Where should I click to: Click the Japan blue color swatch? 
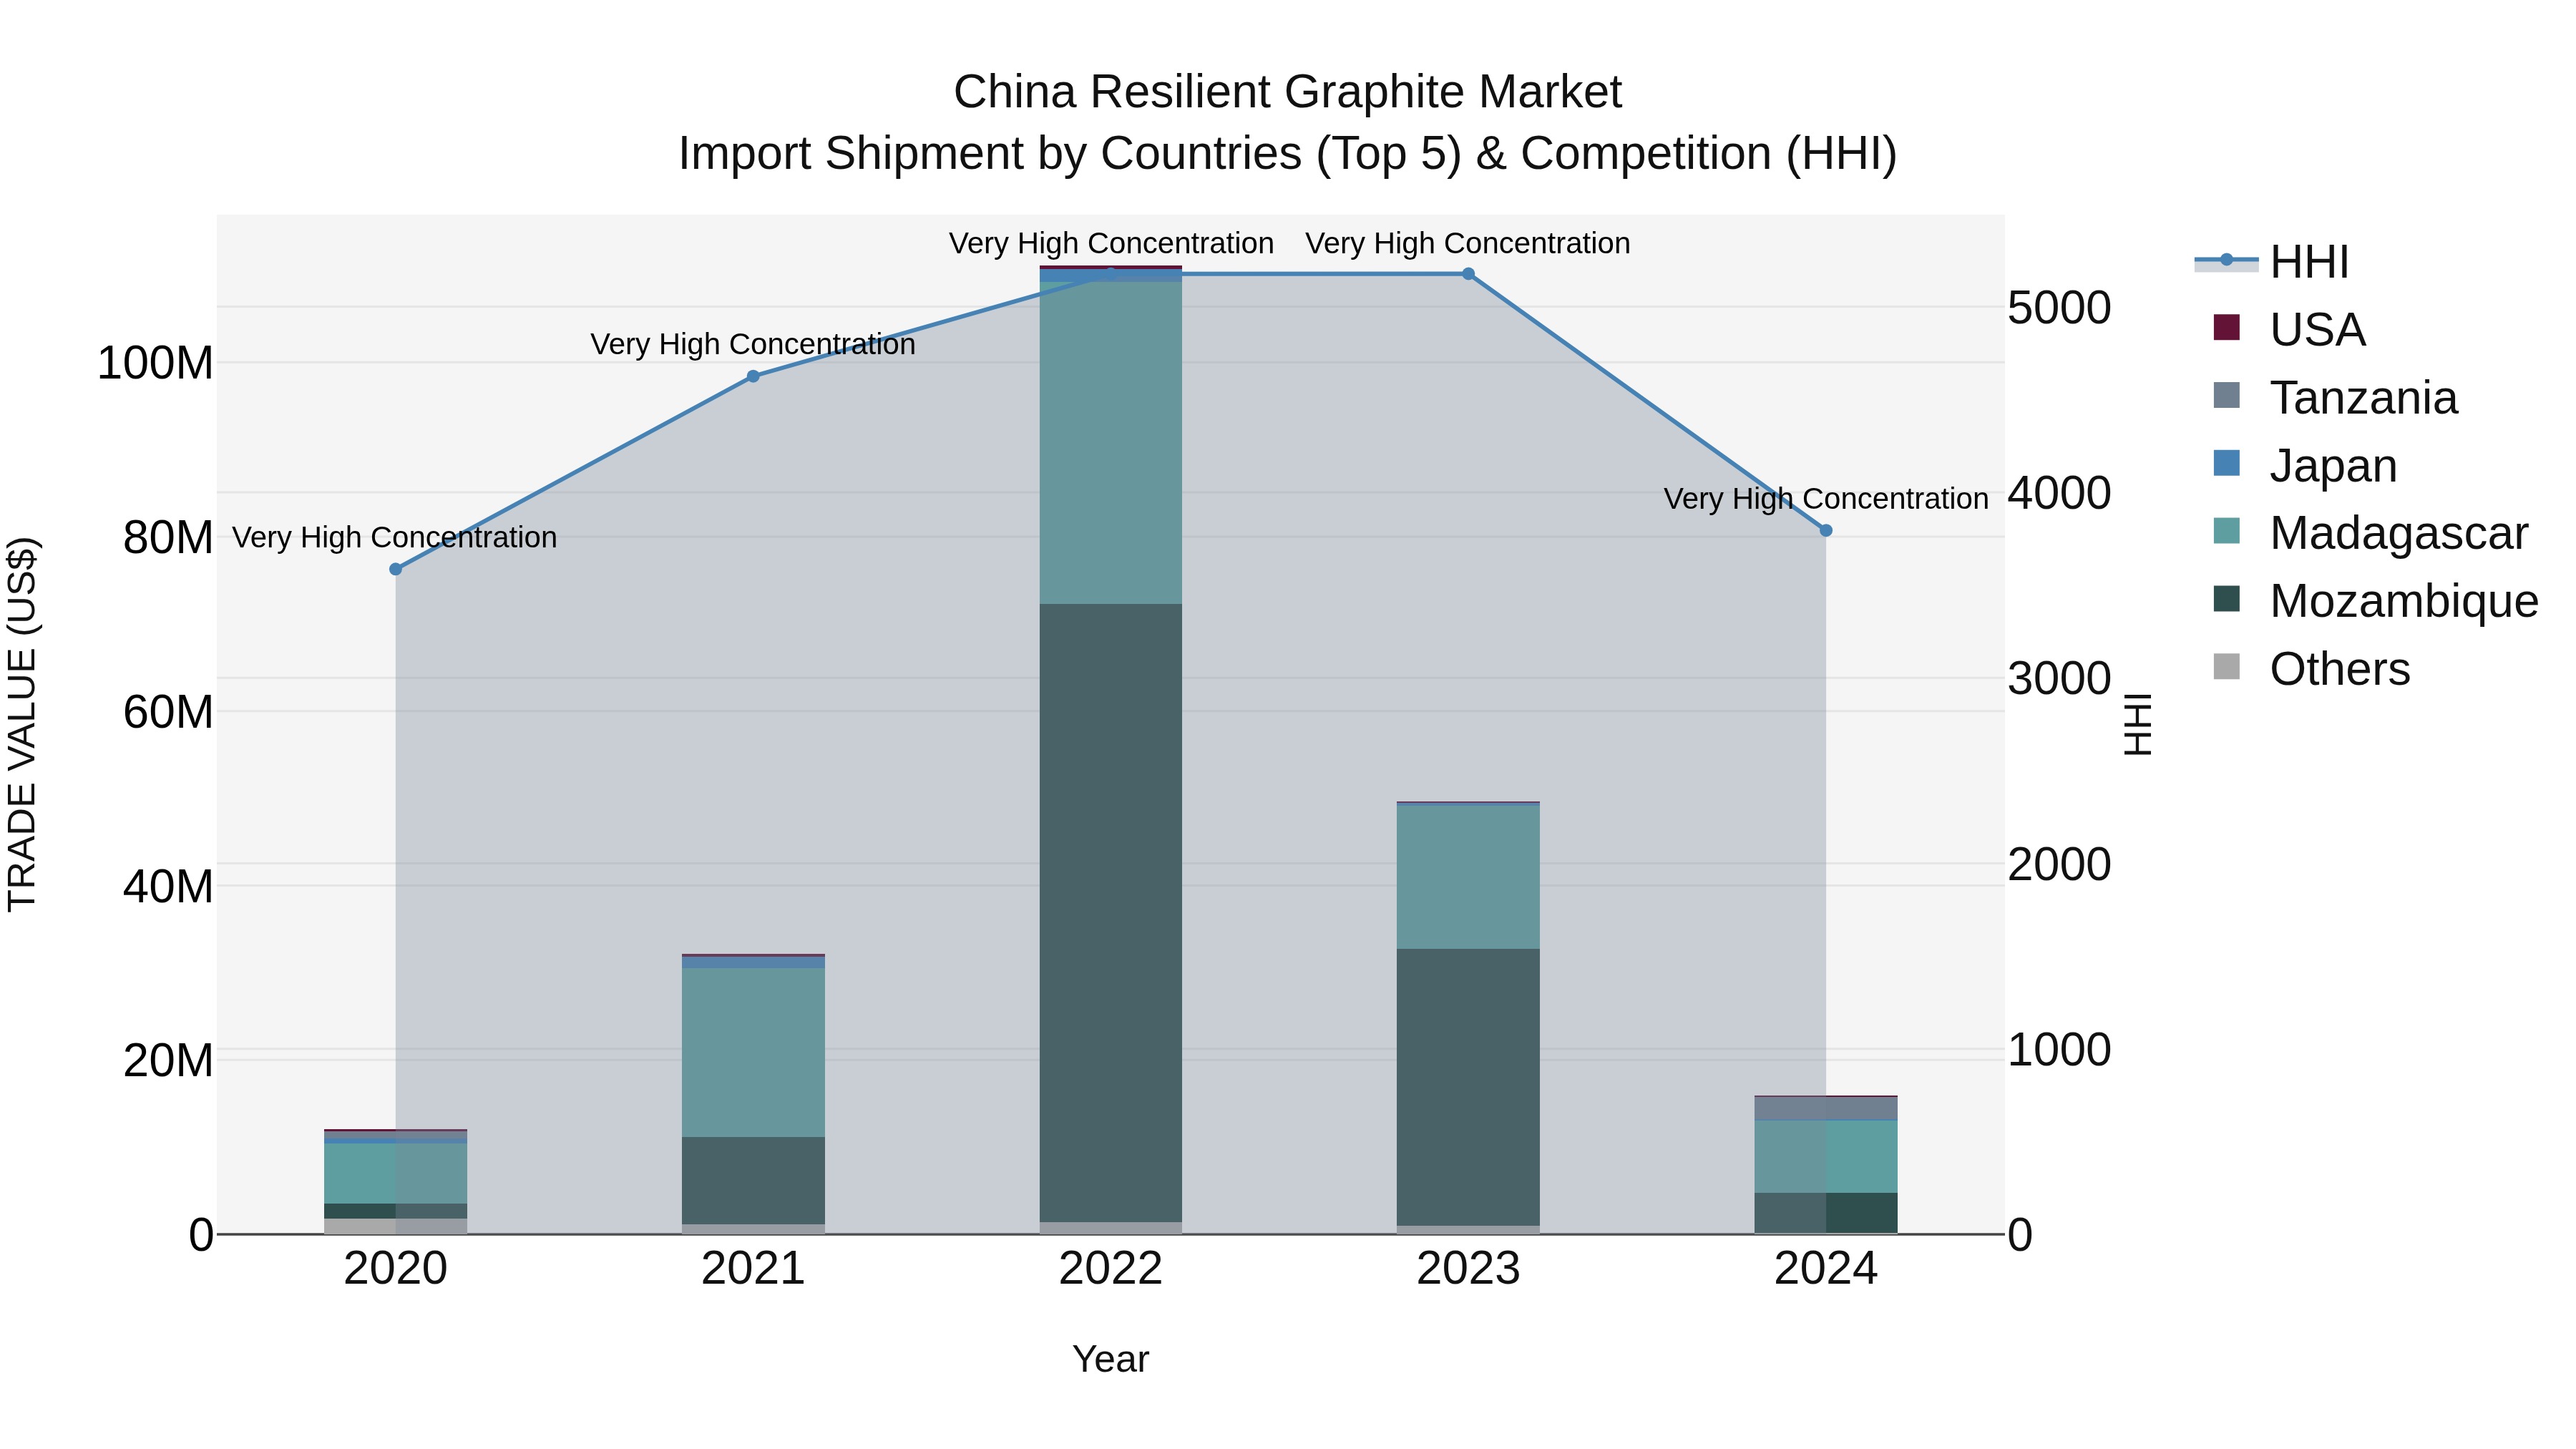pyautogui.click(x=2227, y=463)
